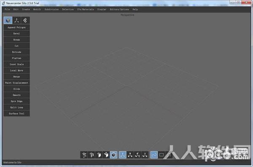Open the Selection menu

(68, 9)
